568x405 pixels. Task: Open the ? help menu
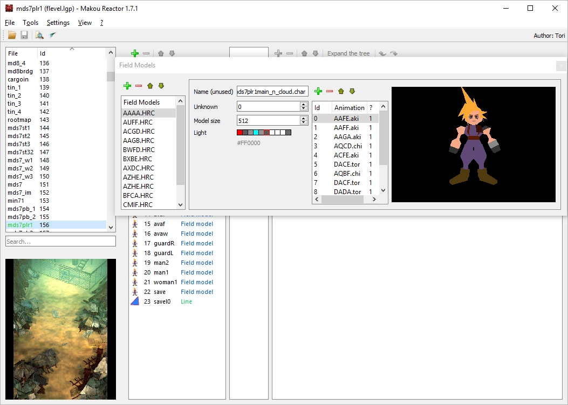[x=101, y=23]
